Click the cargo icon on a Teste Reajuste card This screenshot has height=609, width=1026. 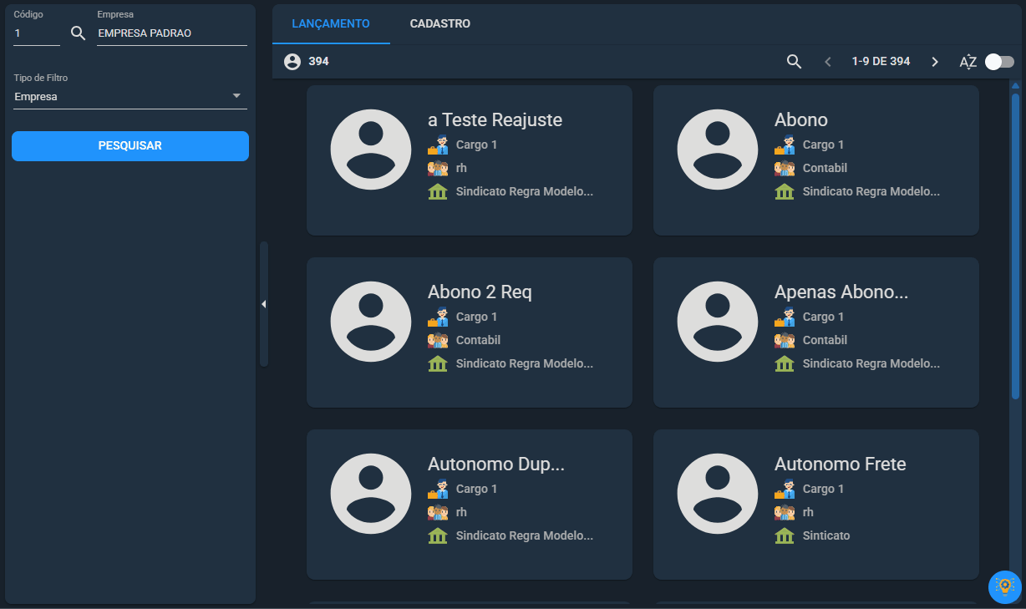(438, 145)
